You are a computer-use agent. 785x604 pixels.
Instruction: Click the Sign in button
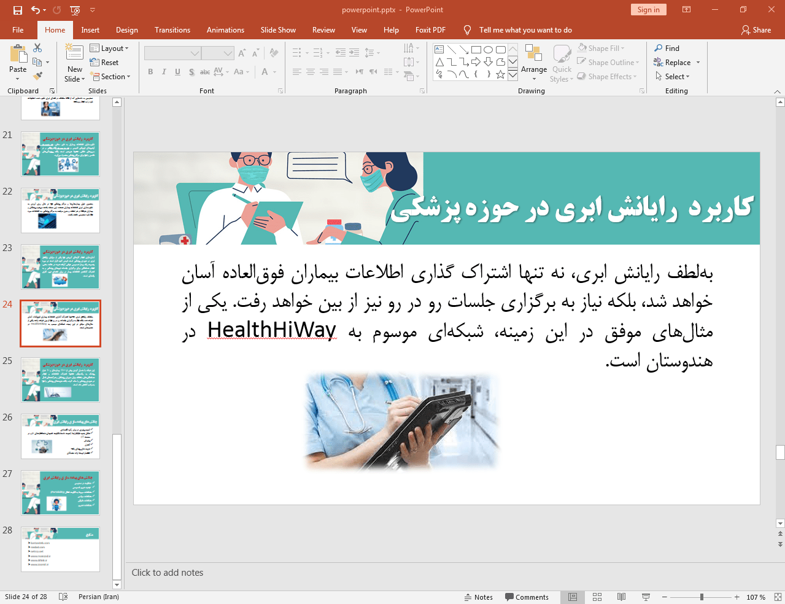648,10
